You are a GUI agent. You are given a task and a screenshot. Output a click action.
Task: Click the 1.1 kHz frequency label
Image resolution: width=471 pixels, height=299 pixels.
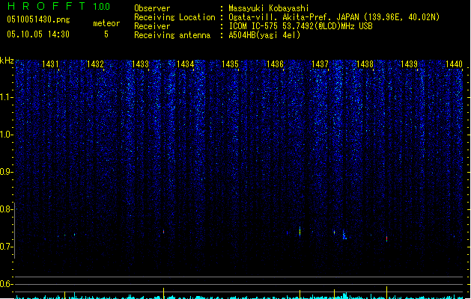point(6,97)
